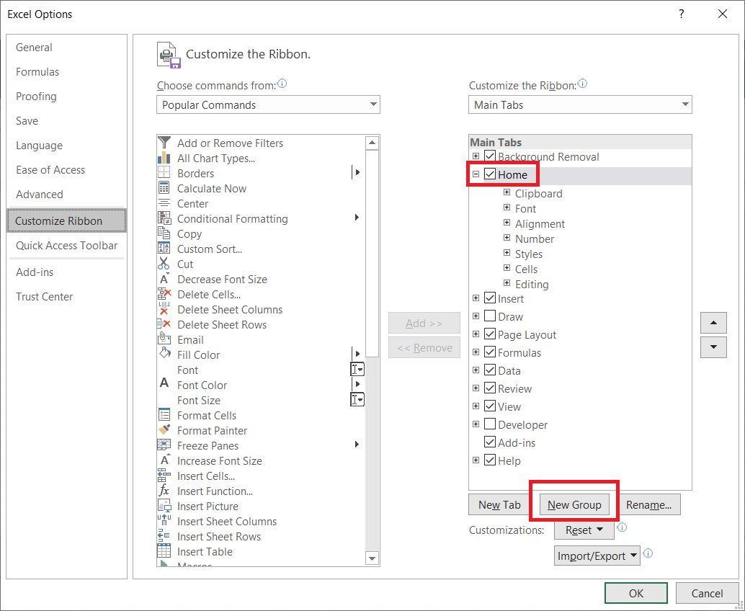Open the Customize the Ribbon Main Tabs dropdown
The height and width of the screenshot is (611, 745).
point(580,104)
